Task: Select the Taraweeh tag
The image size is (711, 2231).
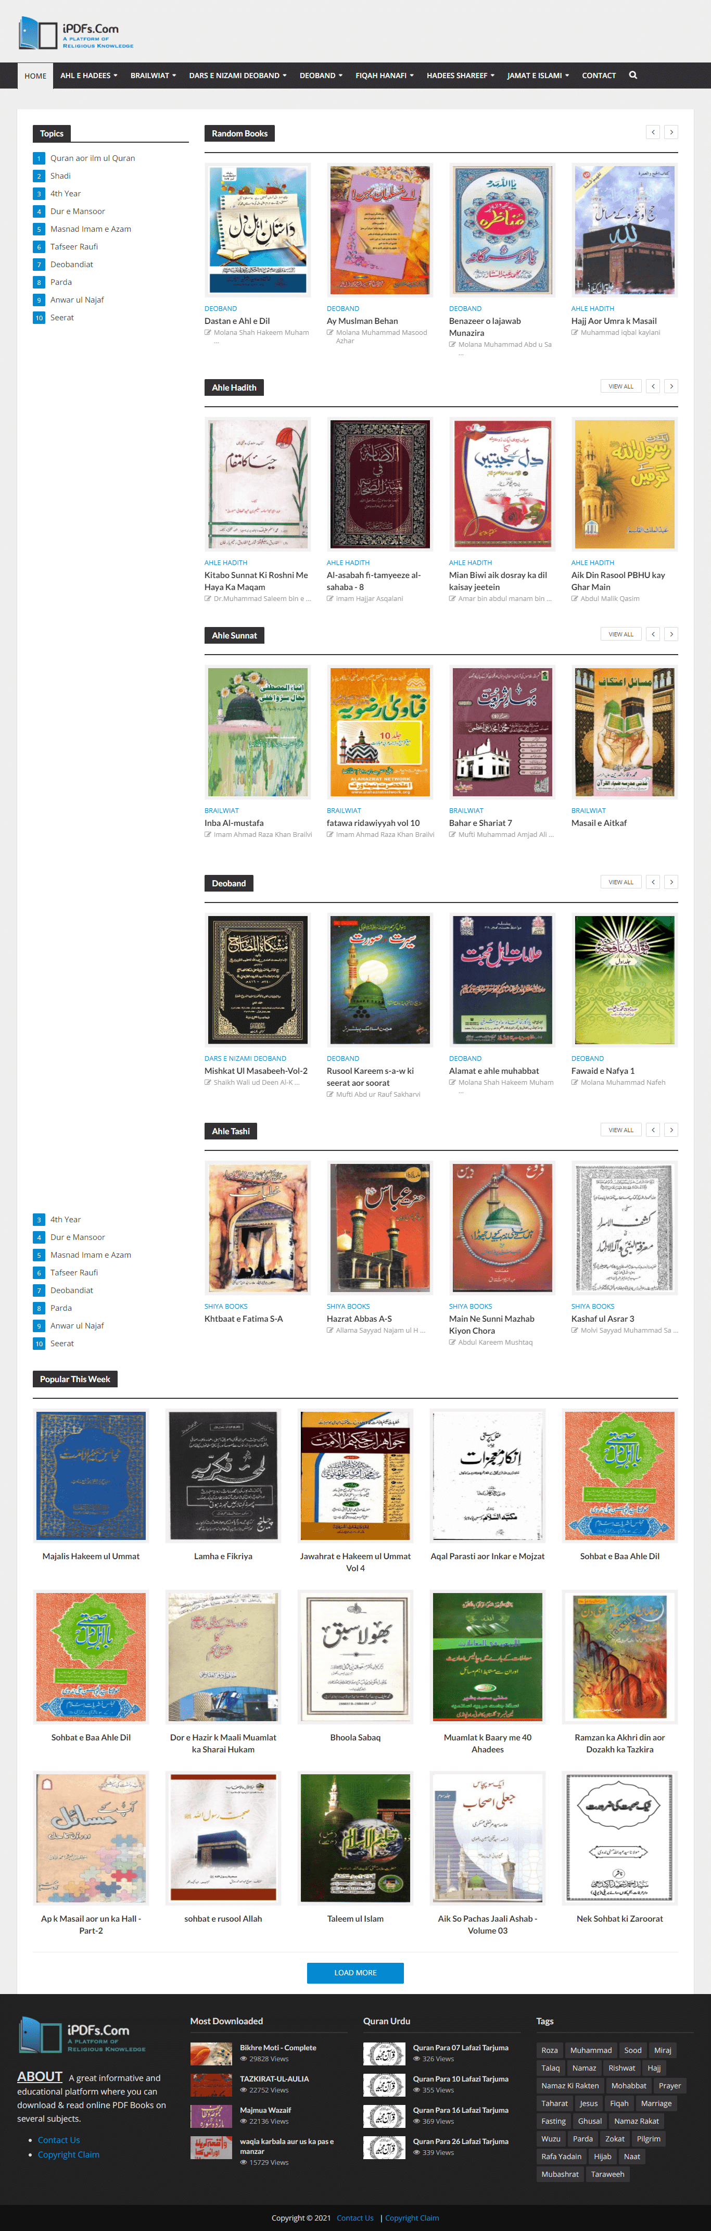Action: [x=607, y=2174]
